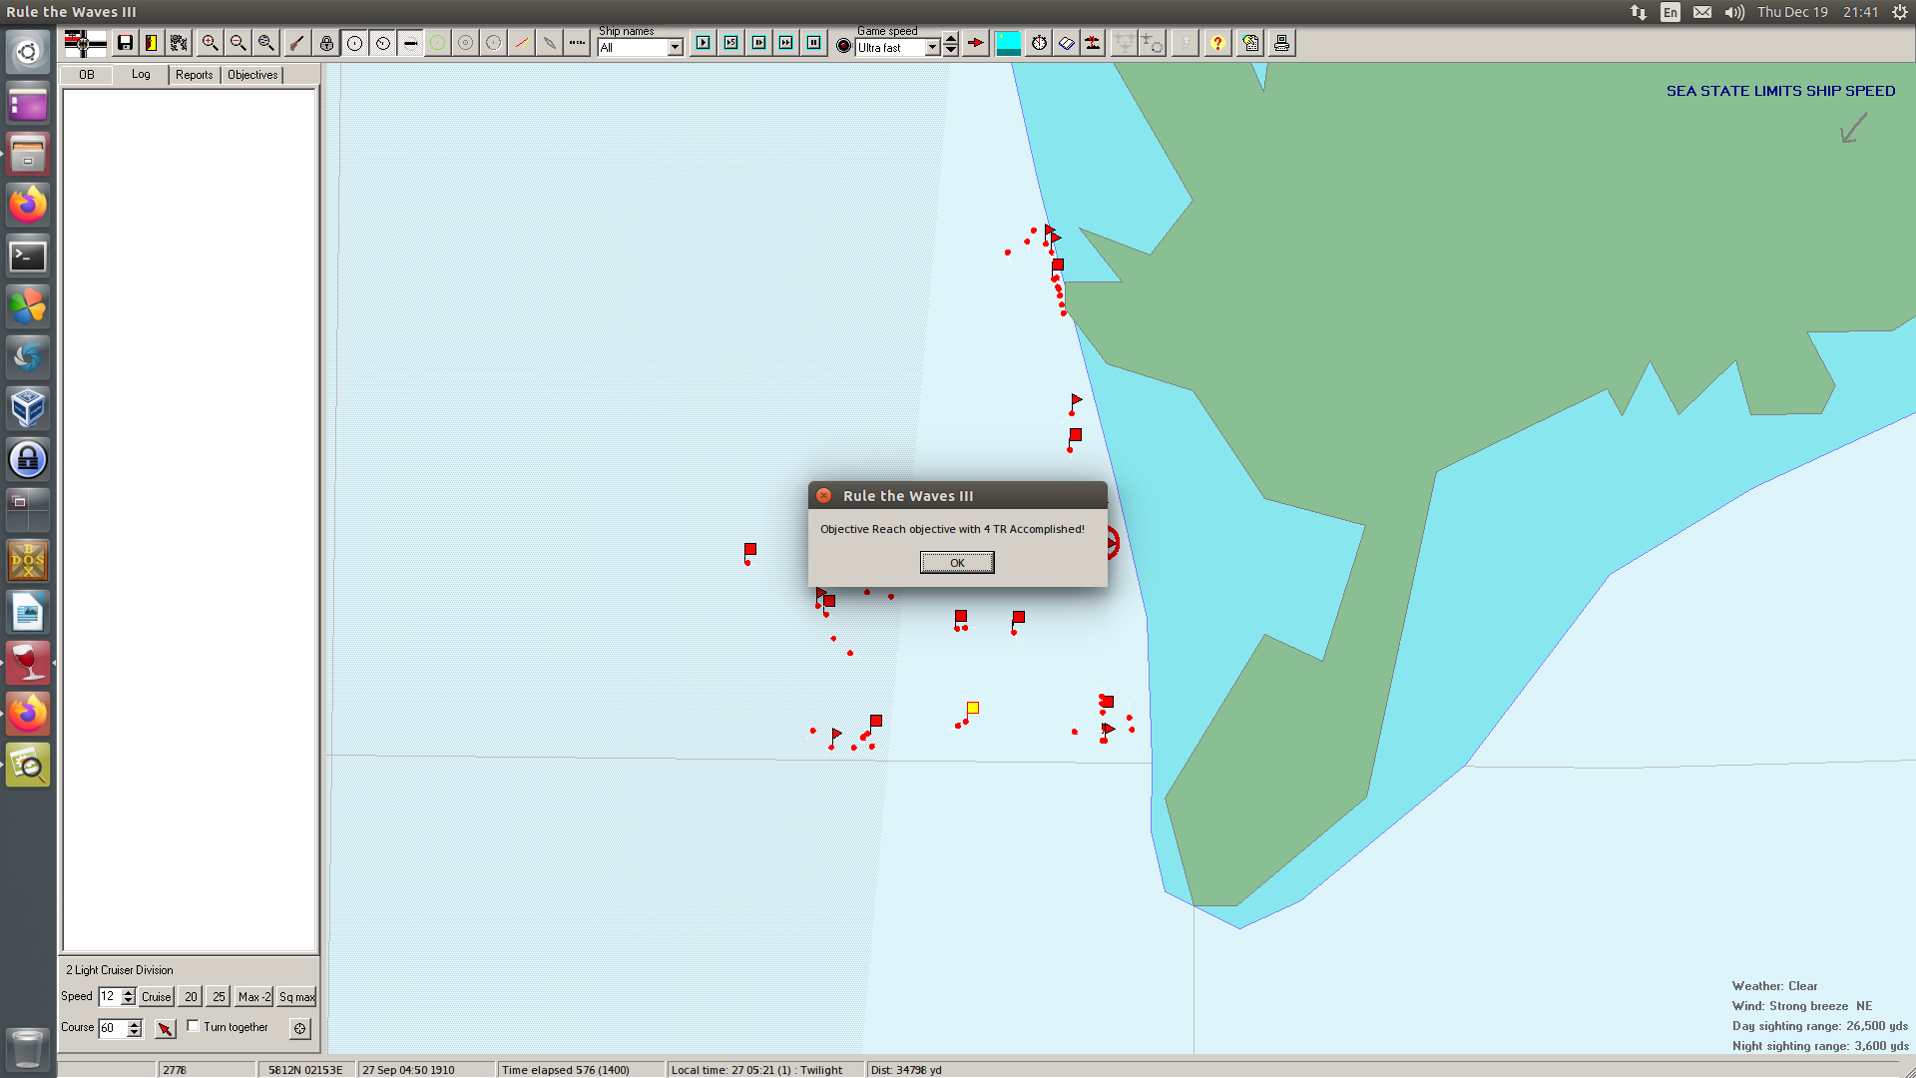Click the Course value input field
The image size is (1916, 1078).
click(112, 1028)
